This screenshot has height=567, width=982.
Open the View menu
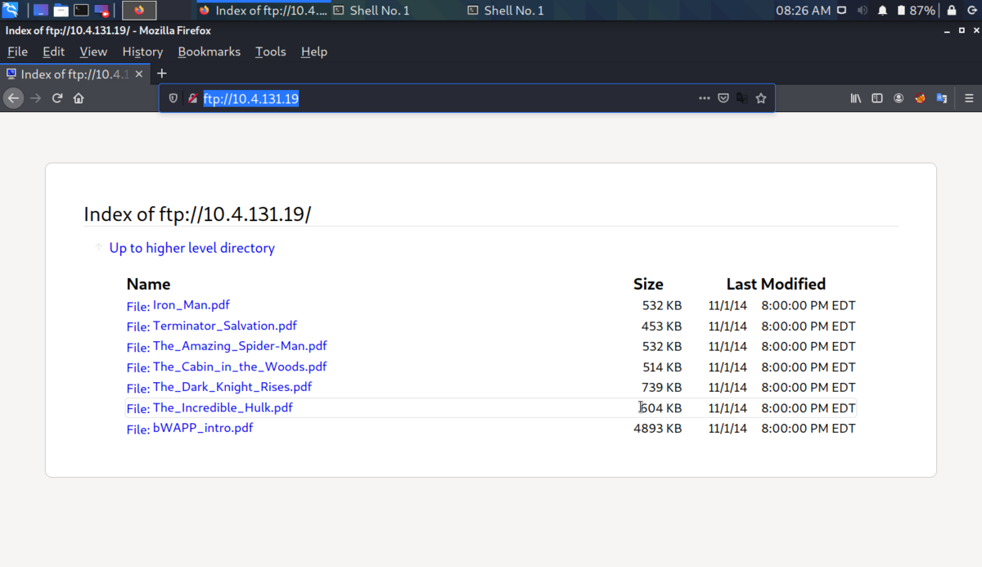(93, 52)
